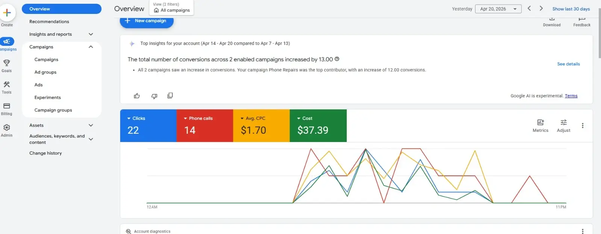Open Campaign groups page
Viewport: 601px width, 234px height.
(x=53, y=110)
